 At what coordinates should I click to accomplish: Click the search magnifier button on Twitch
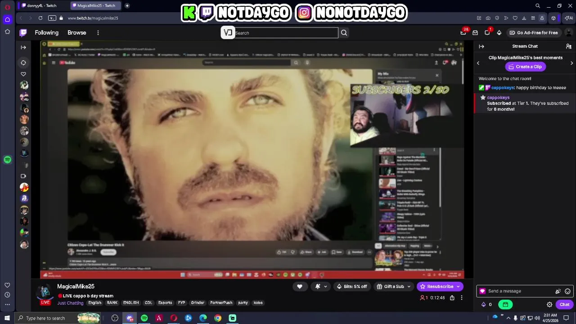point(344,32)
